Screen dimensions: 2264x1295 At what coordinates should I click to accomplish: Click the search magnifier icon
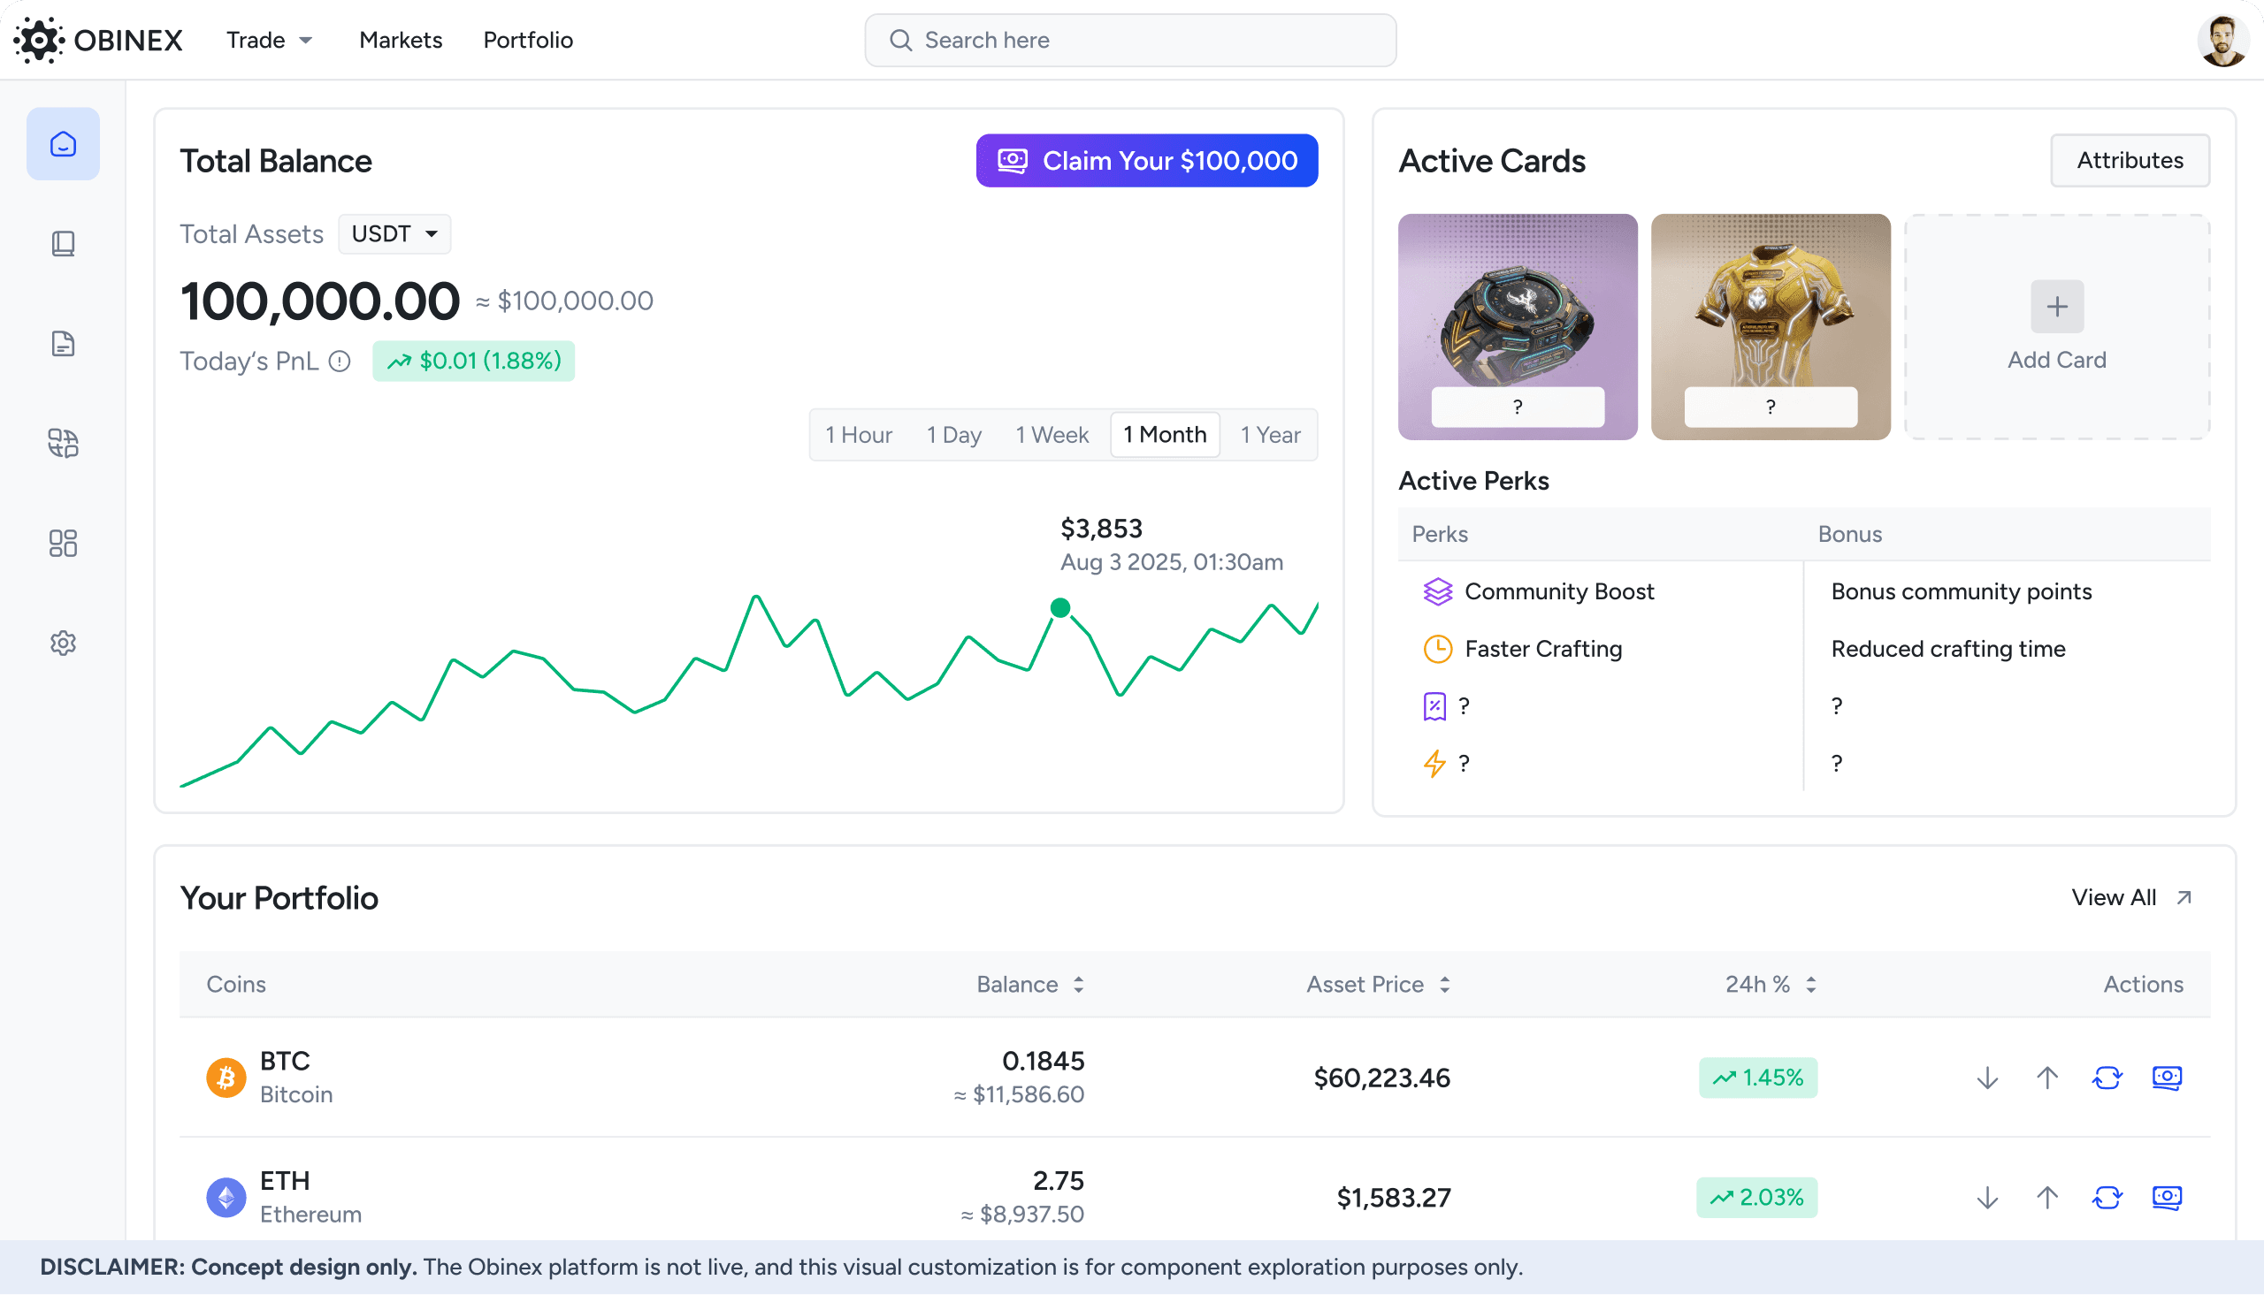[900, 40]
